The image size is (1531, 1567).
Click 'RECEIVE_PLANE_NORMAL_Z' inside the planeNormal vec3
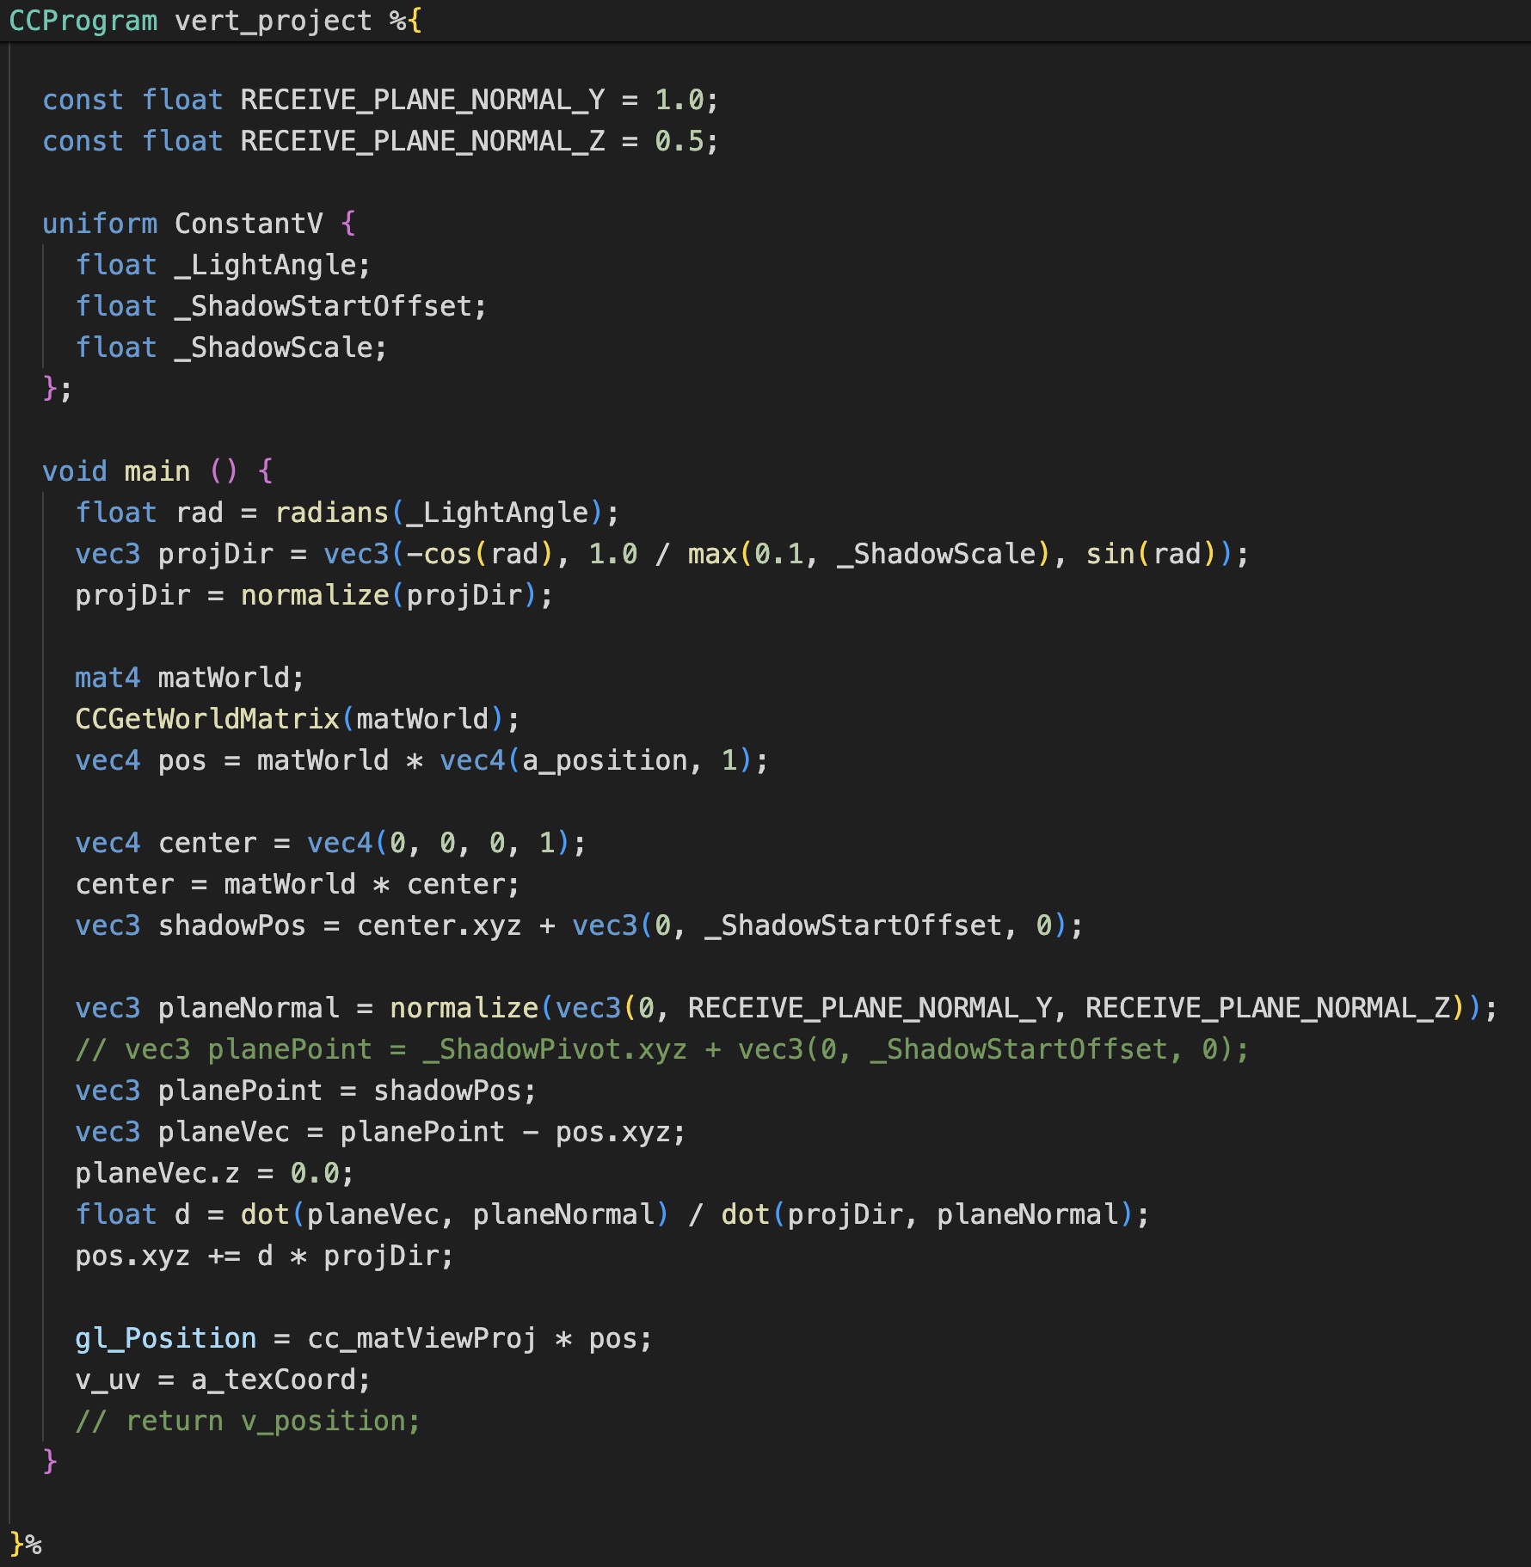click(1267, 1008)
